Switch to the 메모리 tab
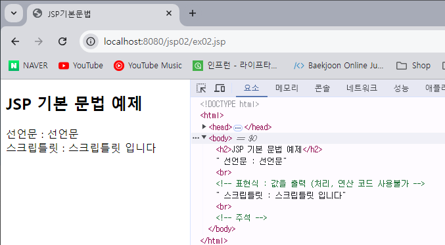The width and height of the screenshot is (445, 245). 287,88
